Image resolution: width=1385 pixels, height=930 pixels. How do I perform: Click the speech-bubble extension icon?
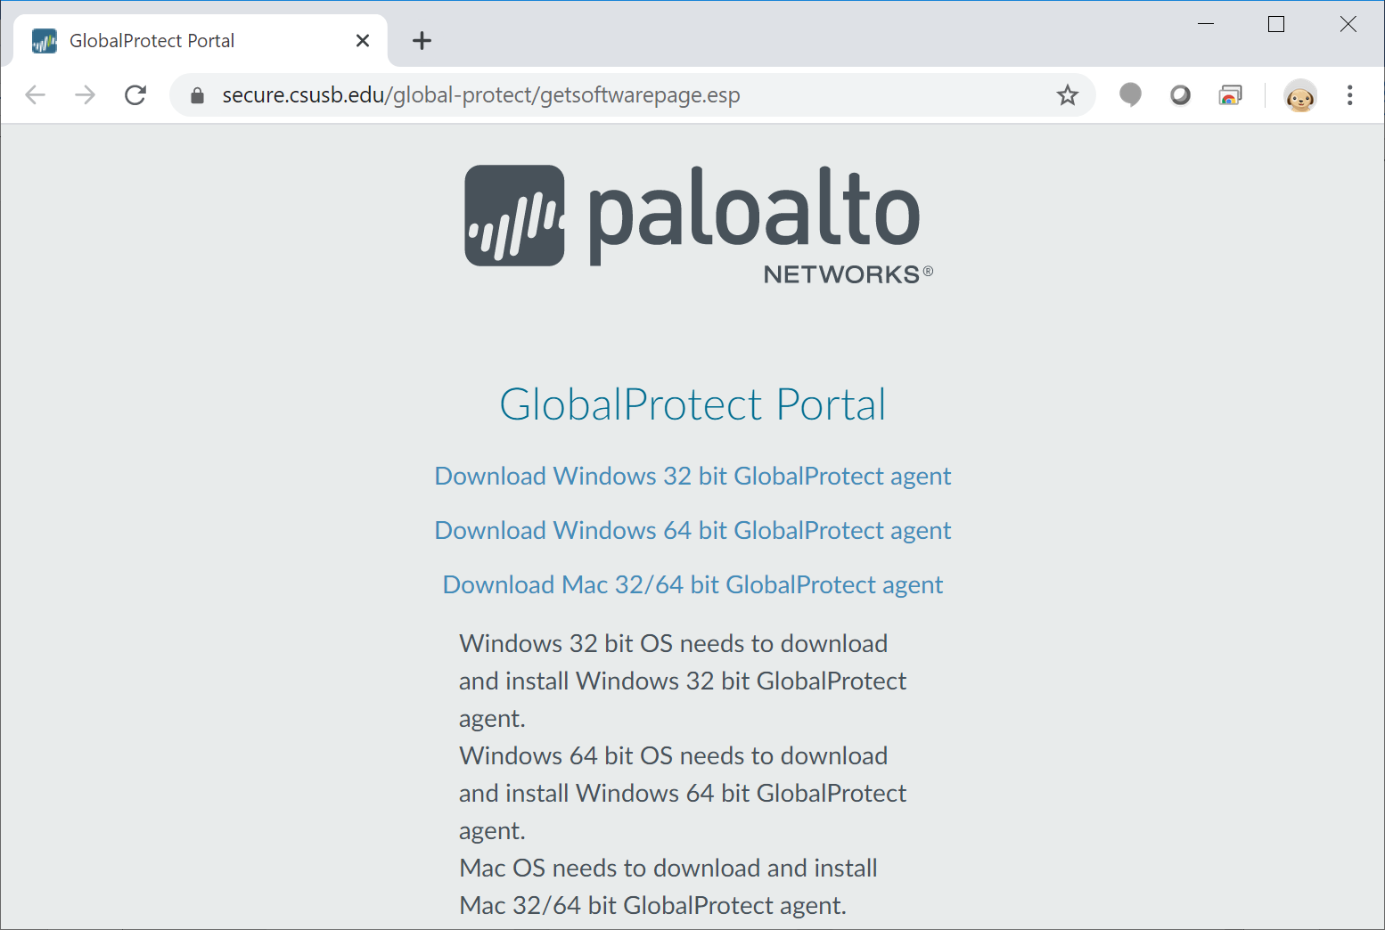point(1130,94)
